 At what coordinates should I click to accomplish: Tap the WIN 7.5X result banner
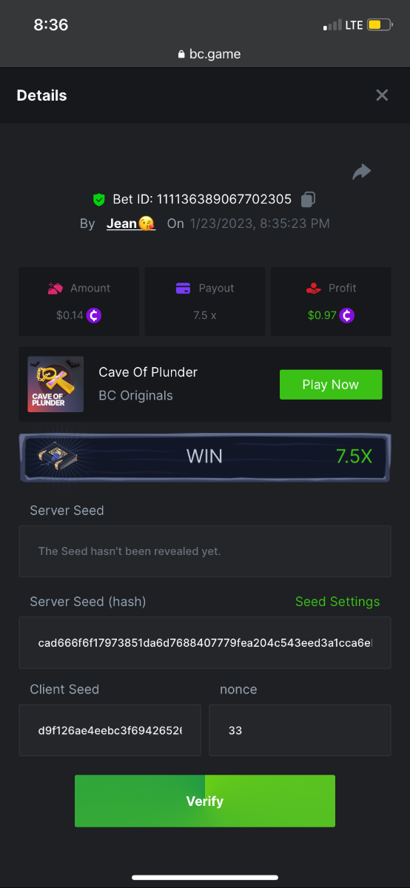(x=205, y=457)
